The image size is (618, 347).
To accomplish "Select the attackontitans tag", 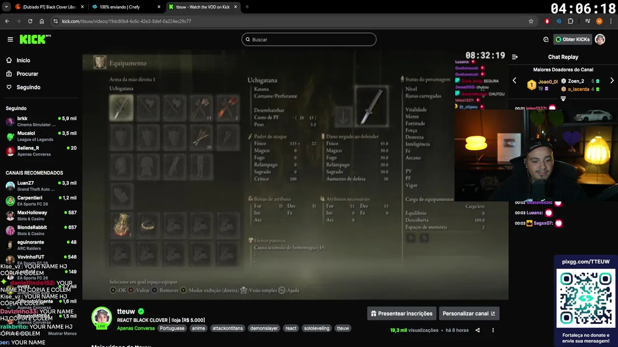I will click(227, 328).
